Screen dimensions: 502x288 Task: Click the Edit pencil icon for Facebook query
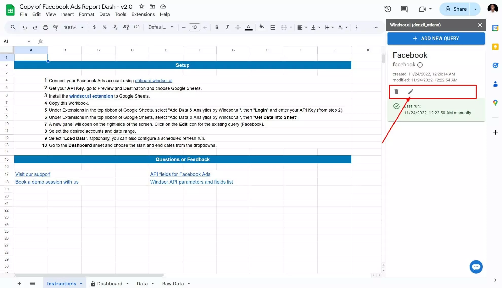click(x=410, y=92)
